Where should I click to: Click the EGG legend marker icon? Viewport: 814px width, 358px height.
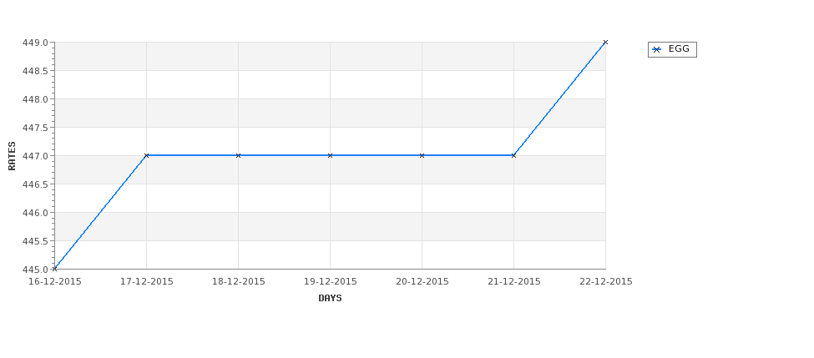pos(657,50)
